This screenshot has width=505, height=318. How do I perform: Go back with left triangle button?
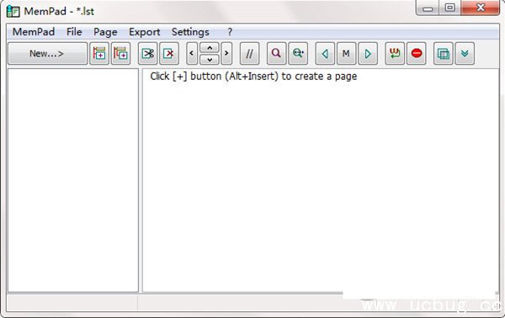click(325, 54)
